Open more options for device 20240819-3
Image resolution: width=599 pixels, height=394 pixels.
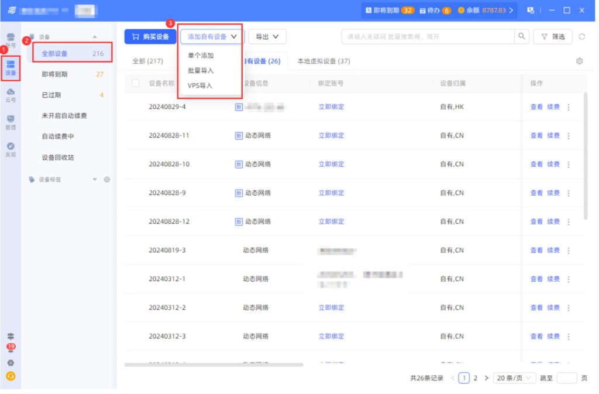pyautogui.click(x=569, y=251)
